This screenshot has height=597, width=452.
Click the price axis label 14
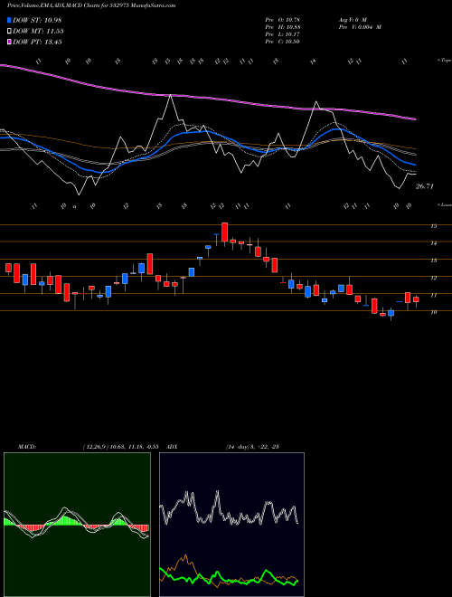pyautogui.click(x=433, y=243)
